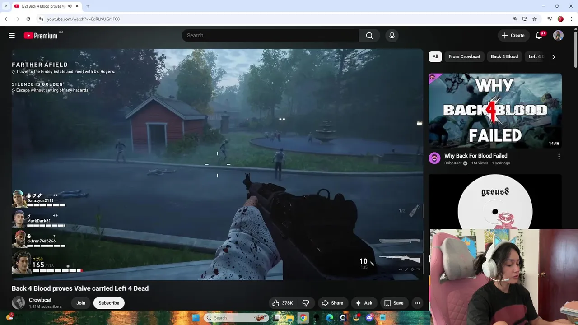The width and height of the screenshot is (578, 325).
Task: View site information icon in address bar
Action: tap(41, 19)
